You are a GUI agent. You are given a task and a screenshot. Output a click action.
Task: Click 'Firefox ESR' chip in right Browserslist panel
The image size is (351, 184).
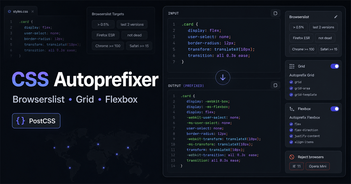301,38
